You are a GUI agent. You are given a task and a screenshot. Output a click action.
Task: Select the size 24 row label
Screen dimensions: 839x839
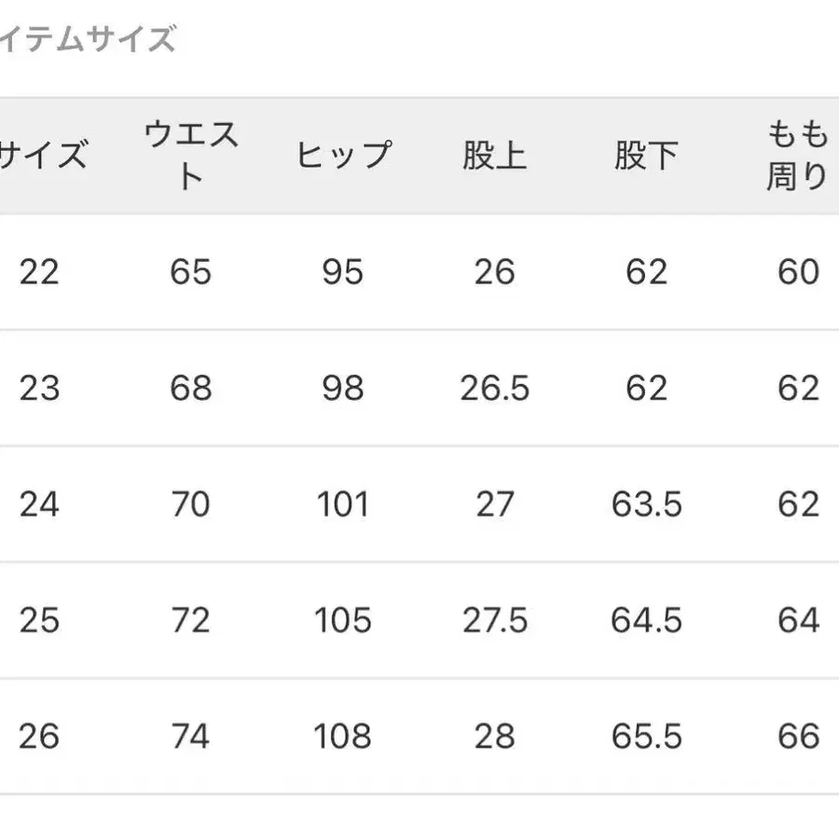click(x=39, y=504)
